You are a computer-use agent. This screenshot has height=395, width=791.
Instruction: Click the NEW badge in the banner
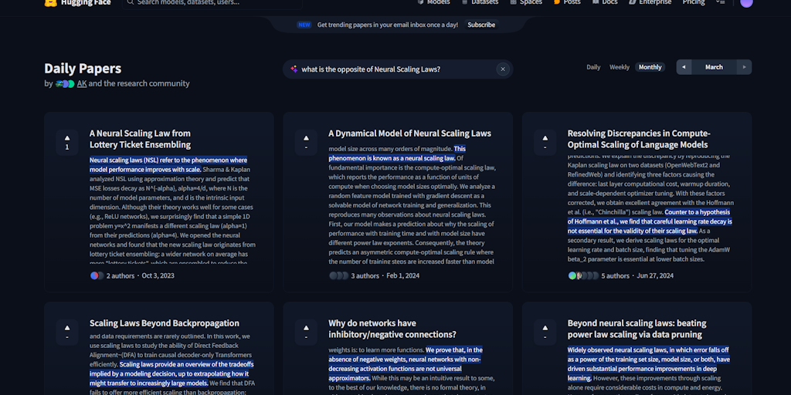point(304,25)
